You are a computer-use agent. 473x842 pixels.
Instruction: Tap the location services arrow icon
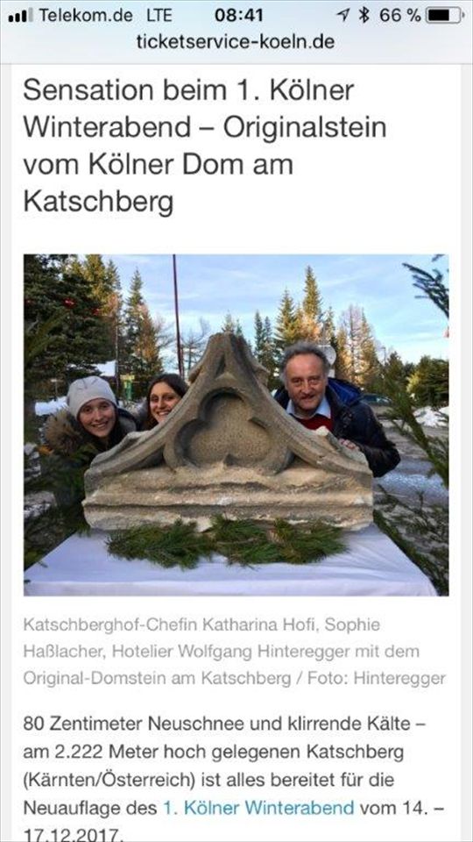point(343,16)
